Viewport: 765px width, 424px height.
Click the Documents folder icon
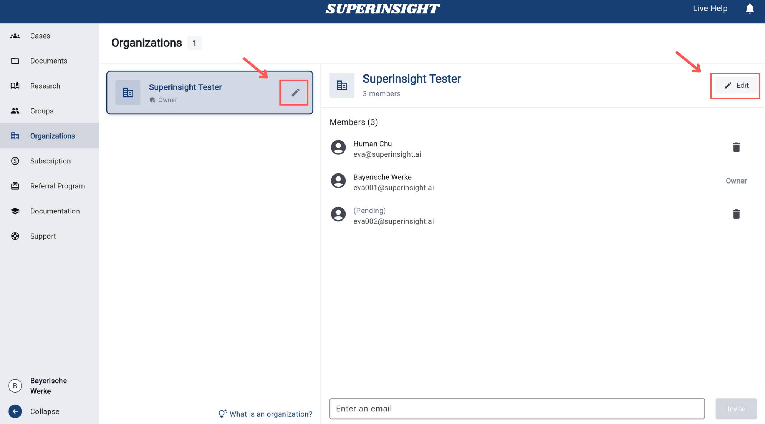15,61
